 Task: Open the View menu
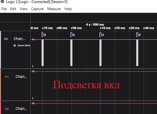[x=24, y=9]
